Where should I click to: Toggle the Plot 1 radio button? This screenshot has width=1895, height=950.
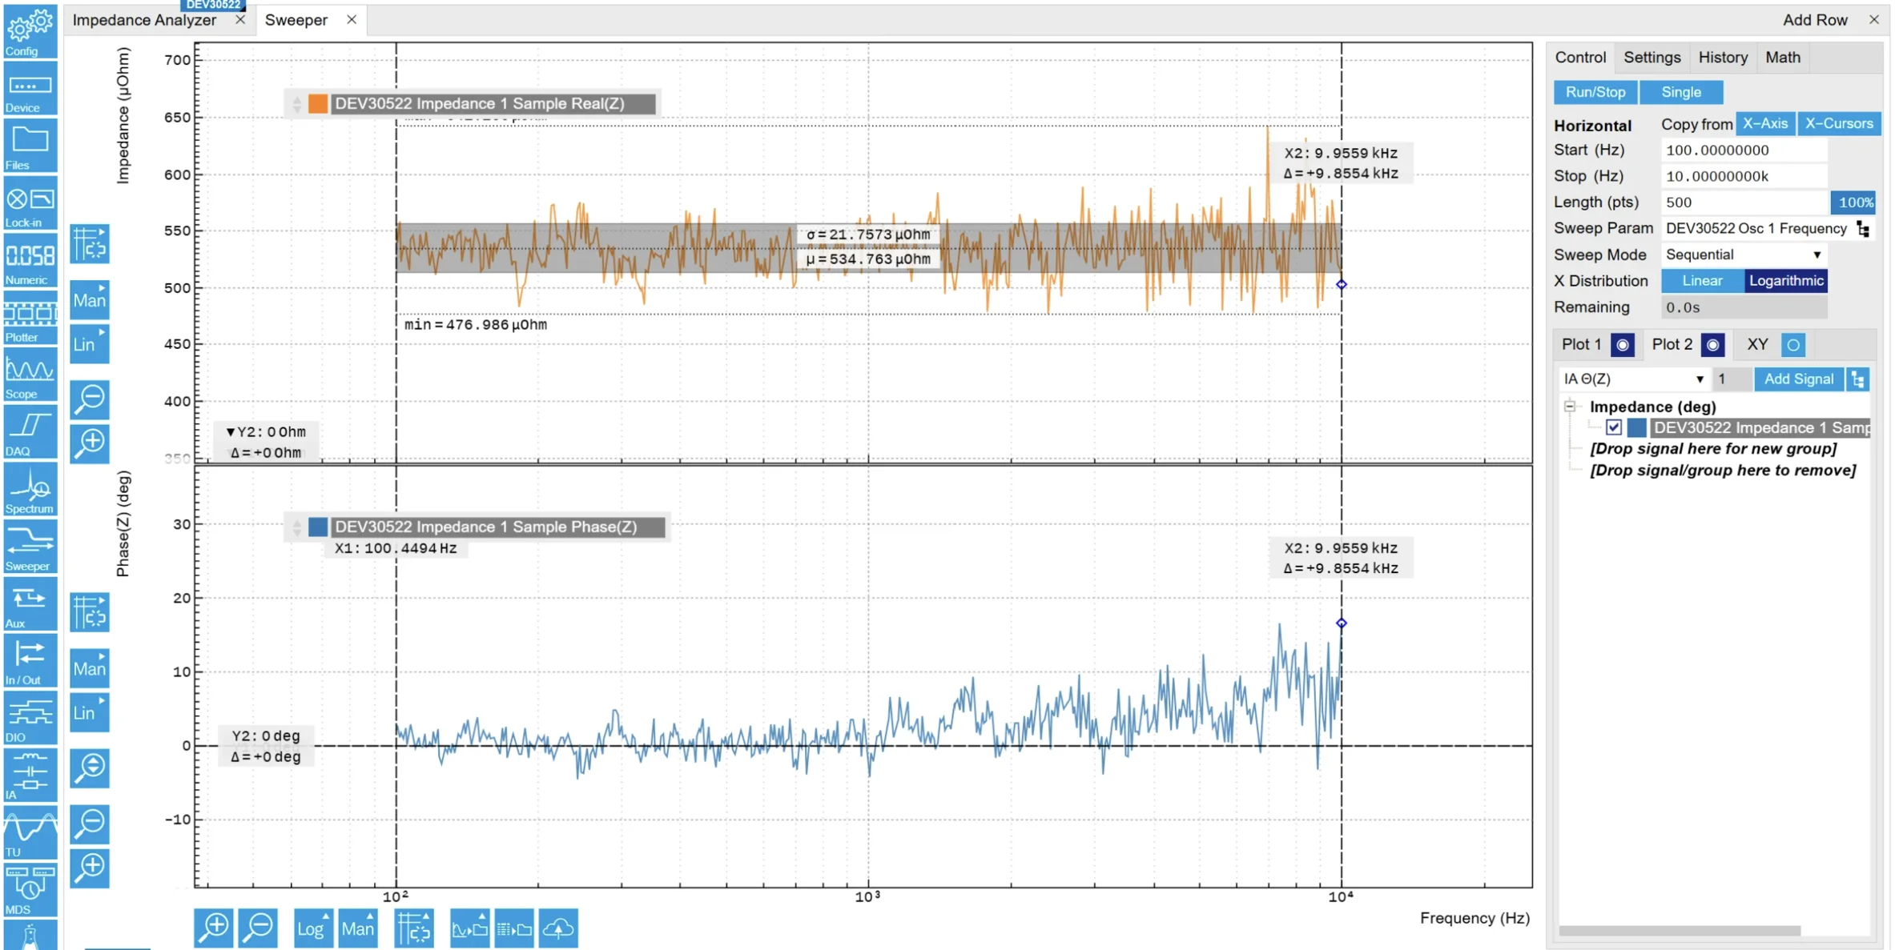pos(1623,345)
